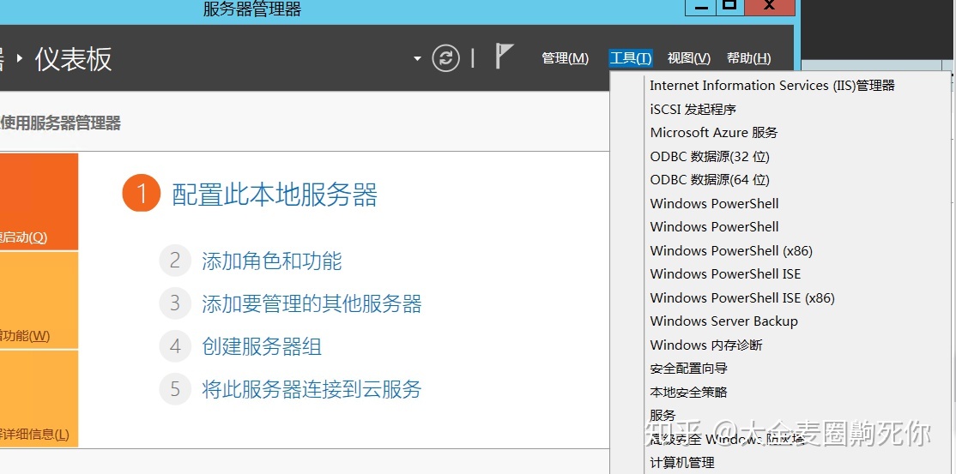
Task: Select the 快速启动(Q) orange tile
Action: pos(39,201)
